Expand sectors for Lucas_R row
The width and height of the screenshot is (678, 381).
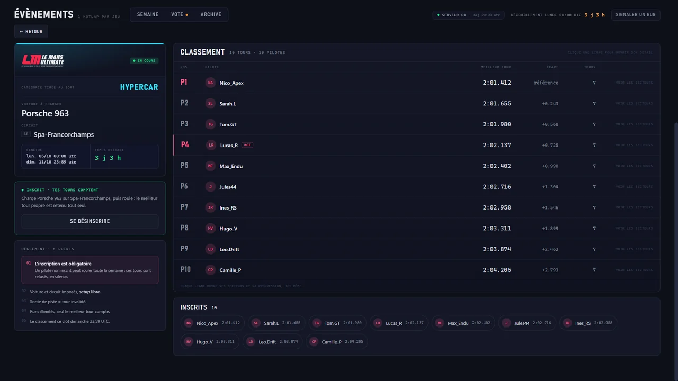(x=634, y=145)
